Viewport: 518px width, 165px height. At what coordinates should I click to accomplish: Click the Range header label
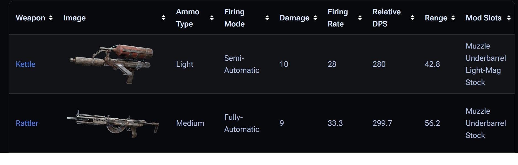(x=436, y=18)
